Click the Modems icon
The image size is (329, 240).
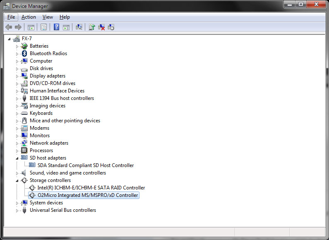click(x=24, y=128)
